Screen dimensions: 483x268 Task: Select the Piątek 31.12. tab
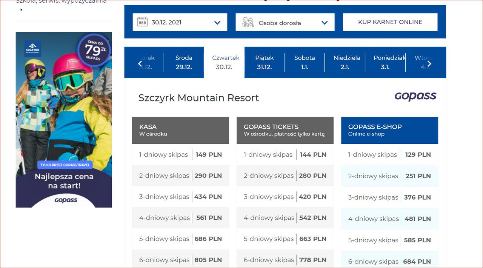click(264, 62)
